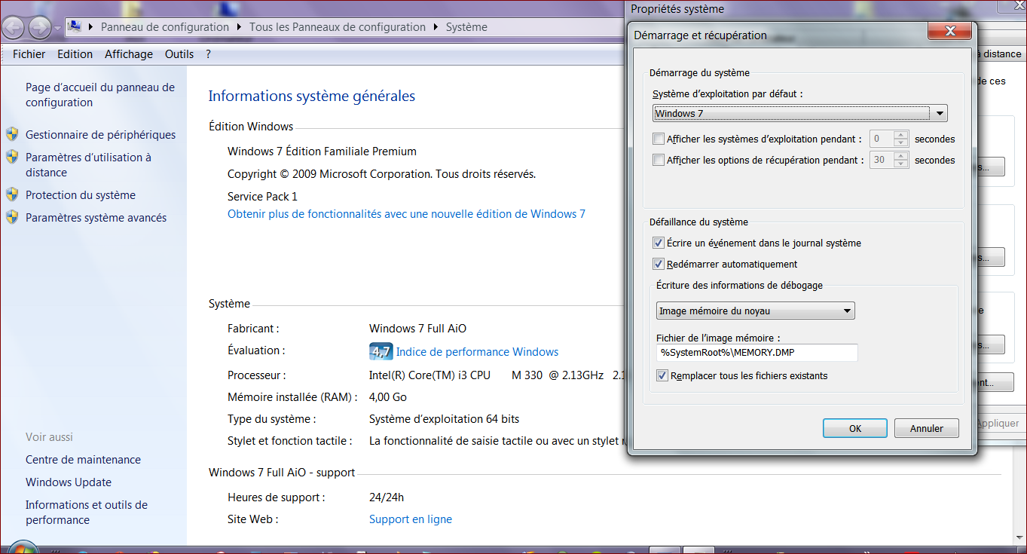This screenshot has height=554, width=1027.
Task: Open the recent pages dropdown beside forward arrow
Action: (x=58, y=28)
